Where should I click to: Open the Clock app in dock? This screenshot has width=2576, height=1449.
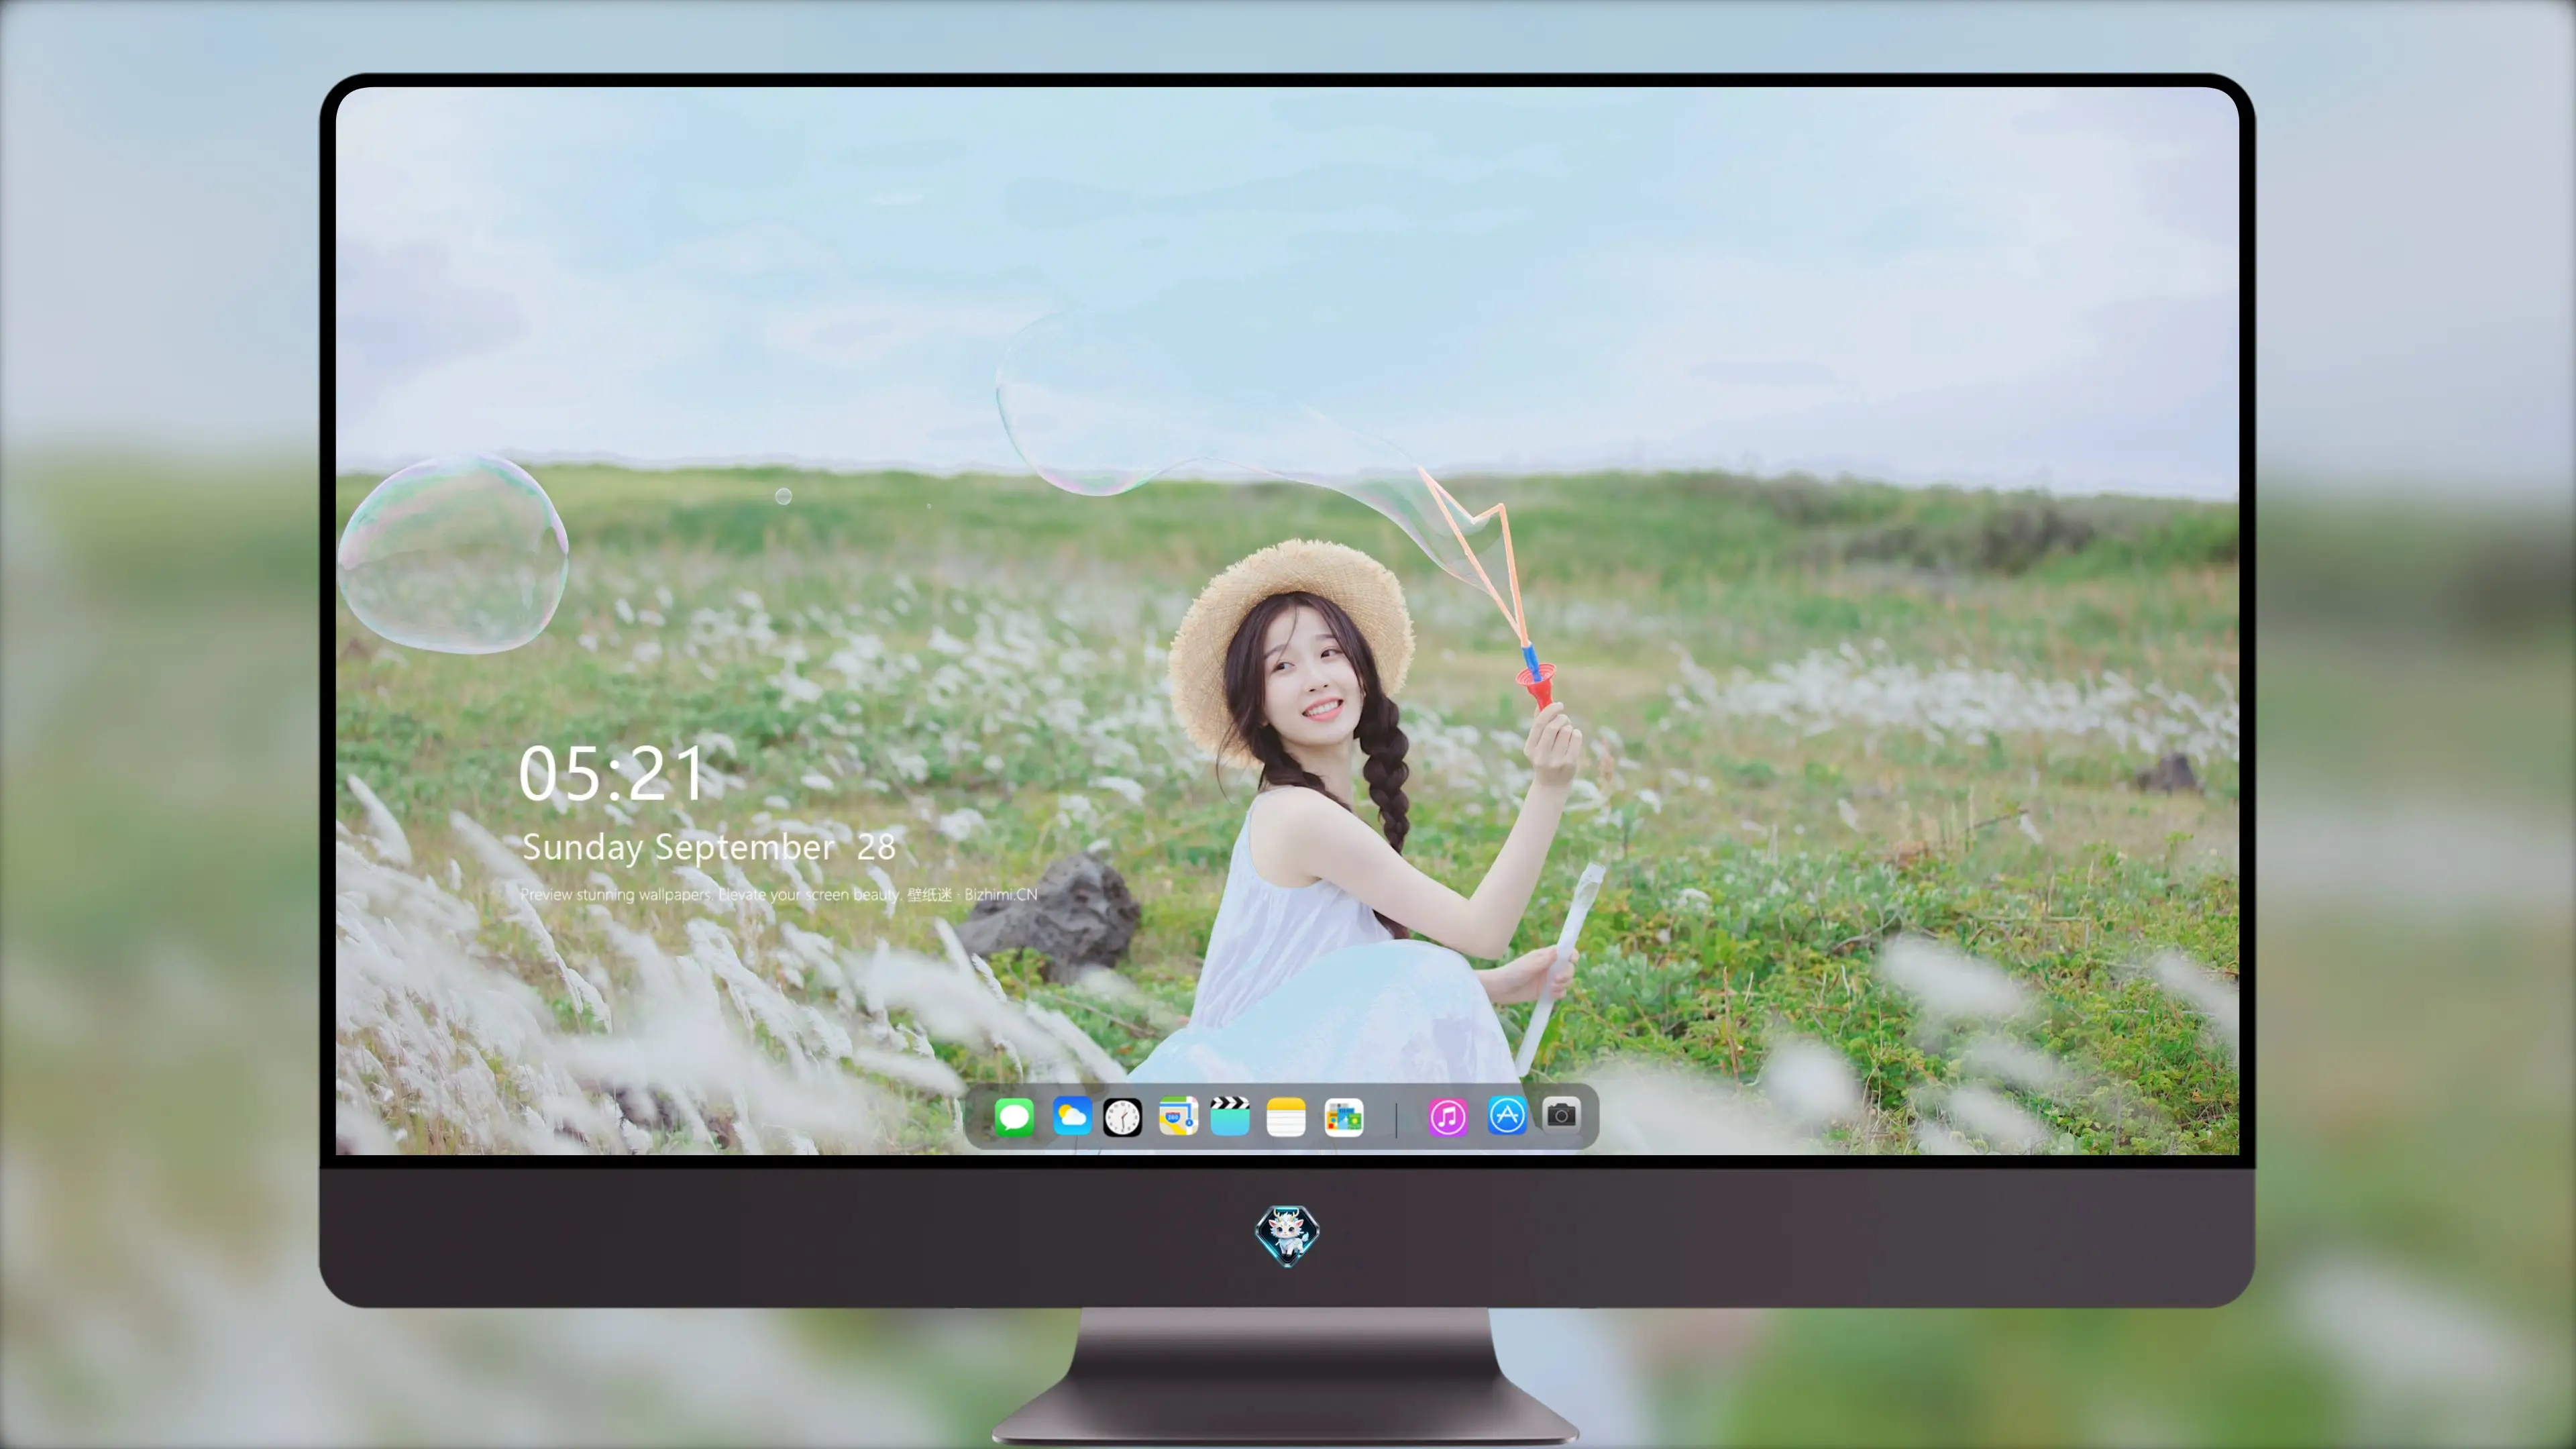(x=1122, y=1117)
